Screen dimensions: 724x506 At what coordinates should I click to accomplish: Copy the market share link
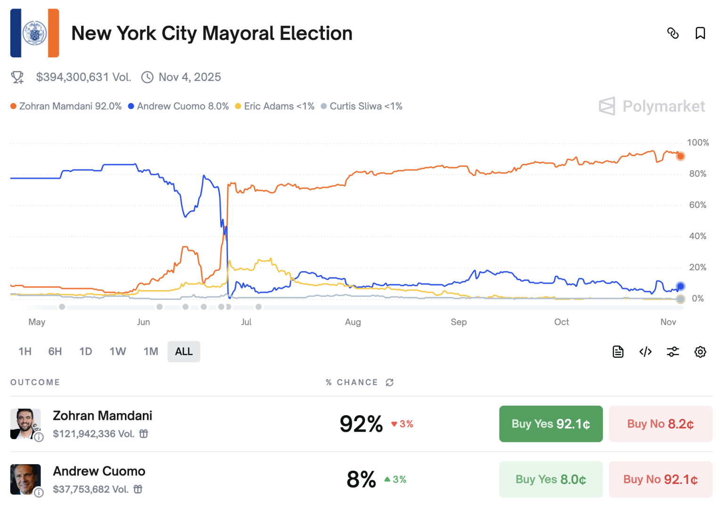[673, 33]
